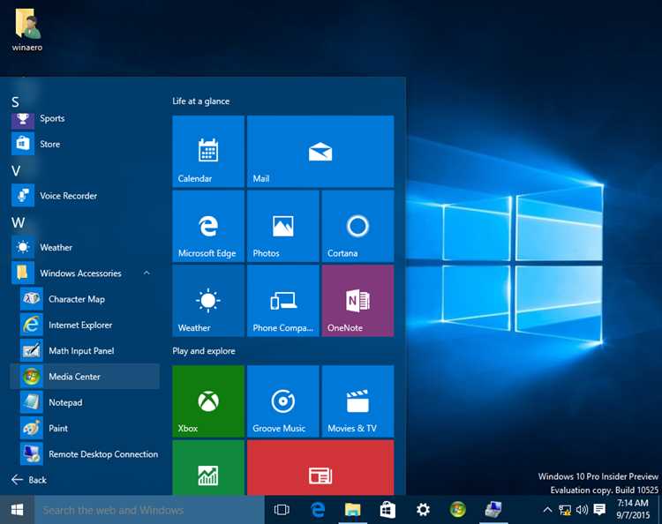Collapse the Windows Accessories folder
The image size is (662, 524).
tap(85, 273)
